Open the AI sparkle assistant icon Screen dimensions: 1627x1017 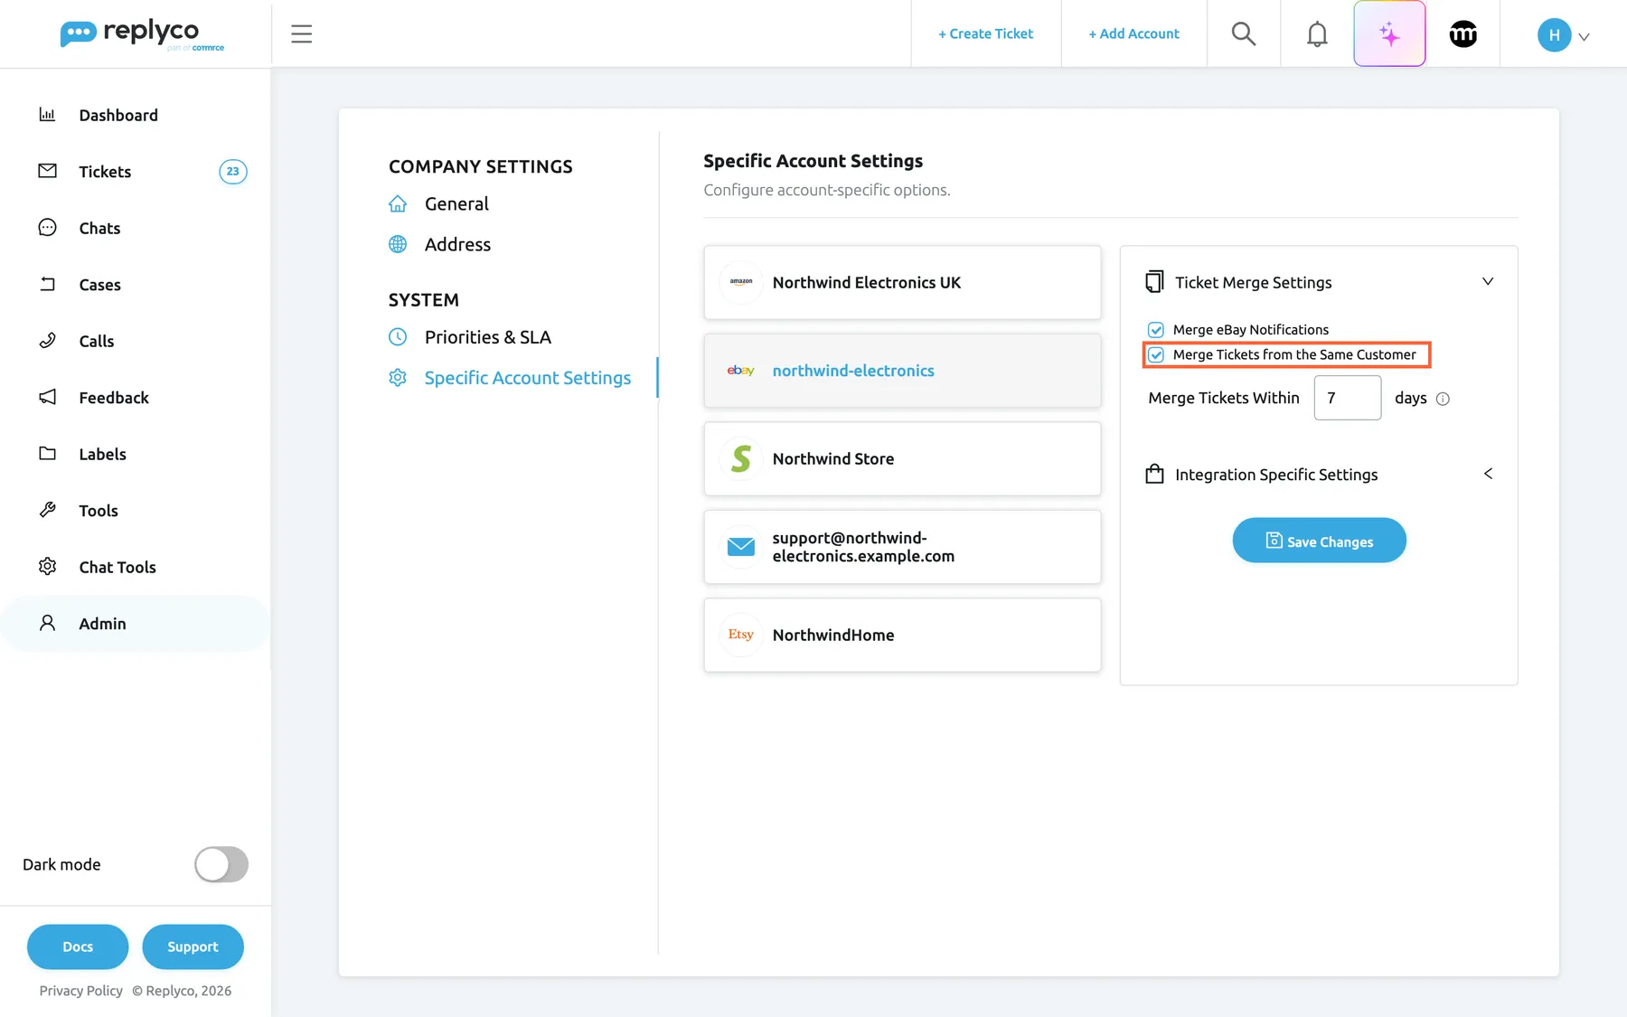(x=1389, y=34)
